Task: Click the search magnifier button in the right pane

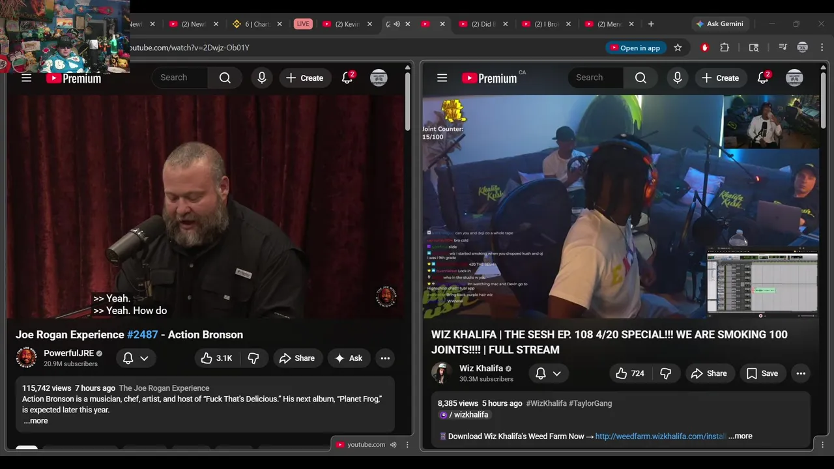Action: (x=640, y=78)
